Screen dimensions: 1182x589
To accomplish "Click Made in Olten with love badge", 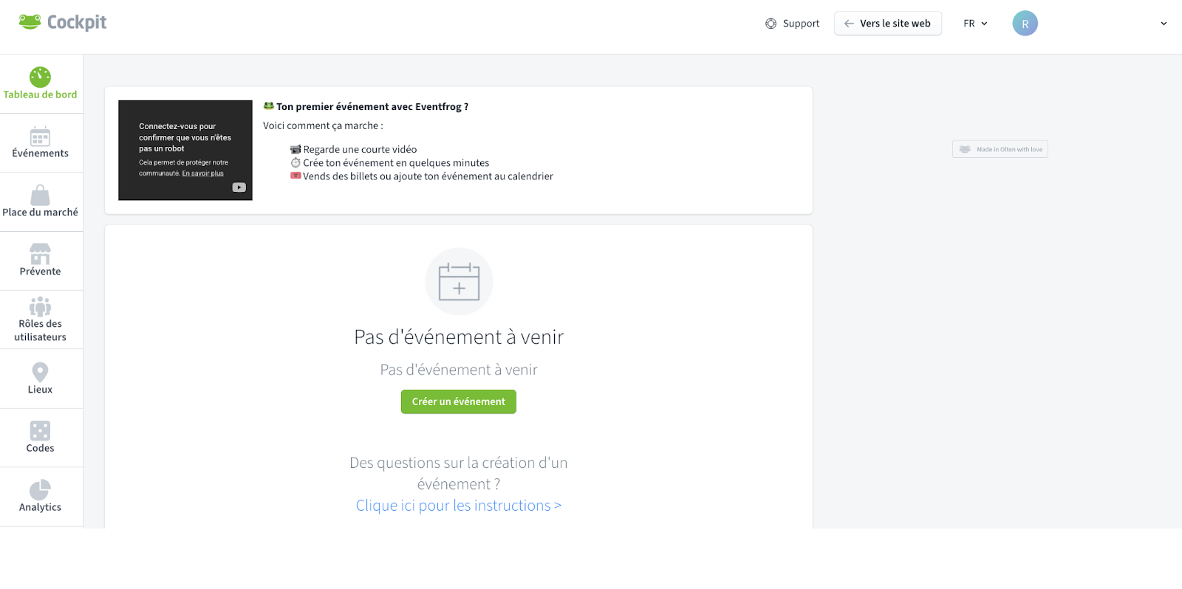I will pos(1000,149).
